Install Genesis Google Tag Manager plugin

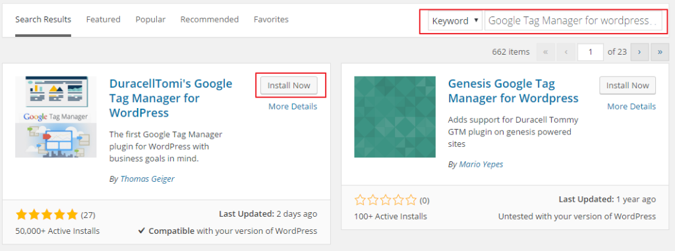(x=628, y=85)
